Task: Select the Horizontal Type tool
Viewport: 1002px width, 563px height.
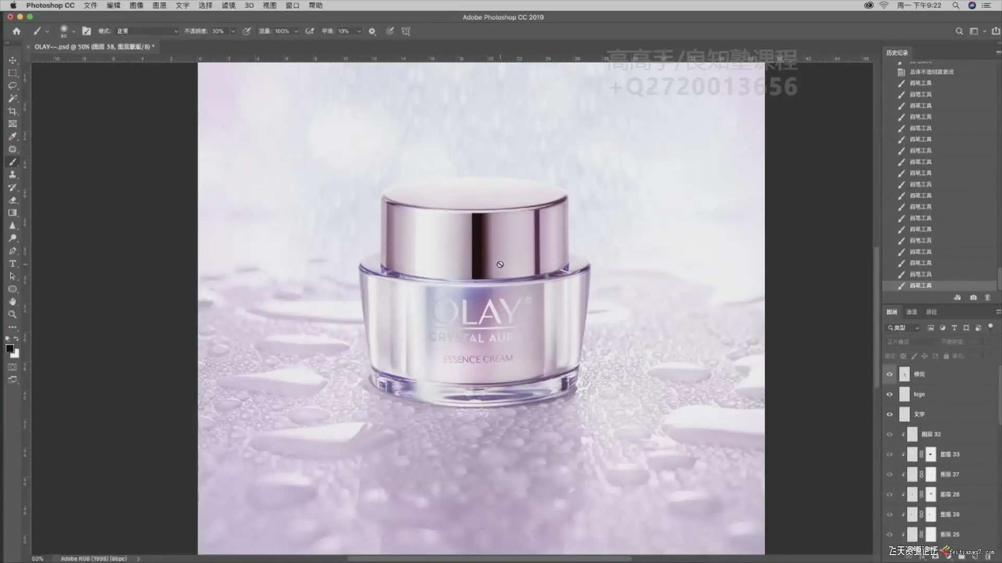Action: point(13,264)
